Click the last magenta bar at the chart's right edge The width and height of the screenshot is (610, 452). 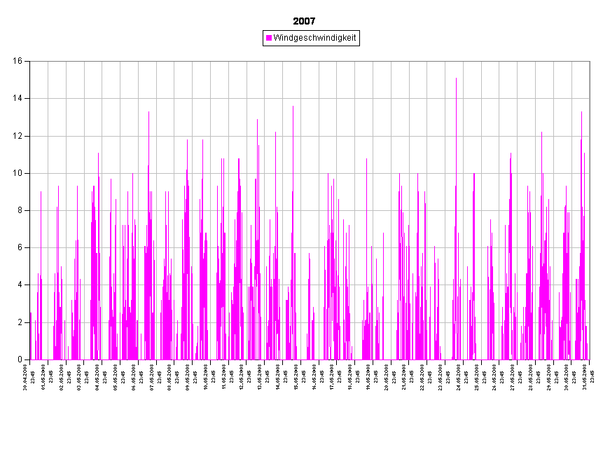tap(586, 343)
